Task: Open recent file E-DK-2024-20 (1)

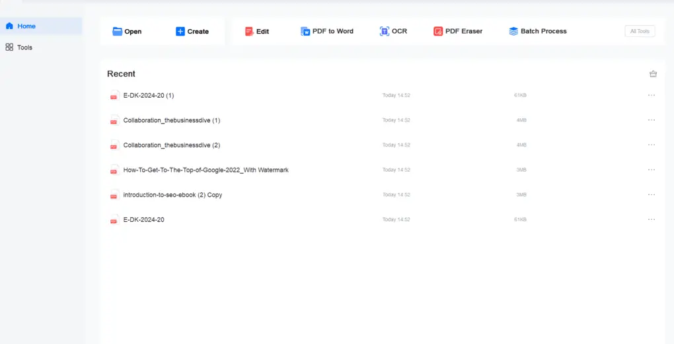Action: click(148, 95)
